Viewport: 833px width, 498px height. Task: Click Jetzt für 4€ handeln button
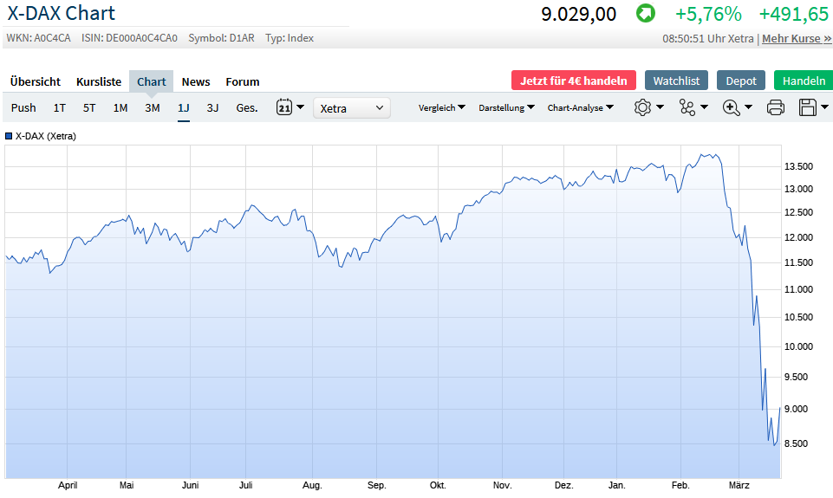574,81
